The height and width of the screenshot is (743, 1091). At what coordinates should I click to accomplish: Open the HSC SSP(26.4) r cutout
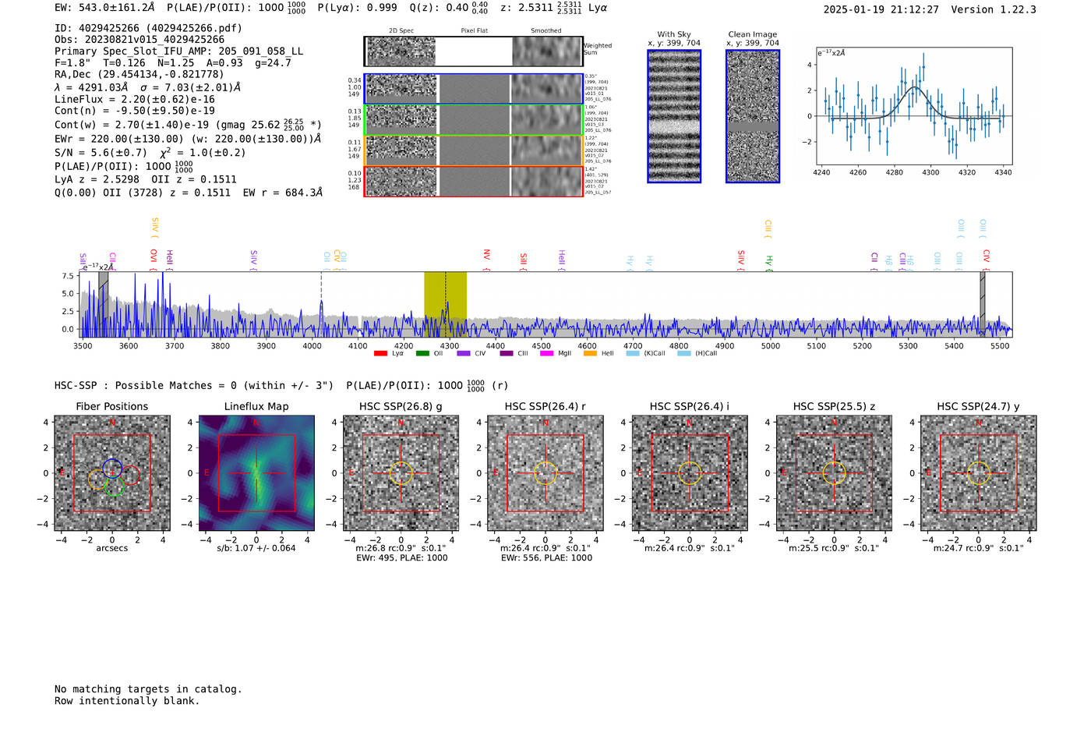[x=545, y=473]
